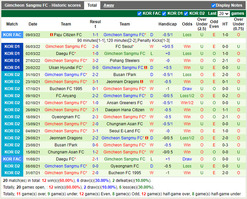
Task: Open the Last games count dropdown
Action: (x=223, y=14)
